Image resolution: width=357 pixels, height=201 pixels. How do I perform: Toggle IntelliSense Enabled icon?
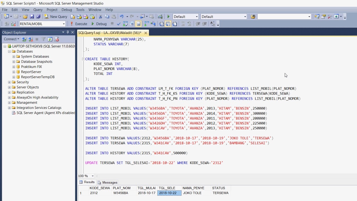(138, 24)
